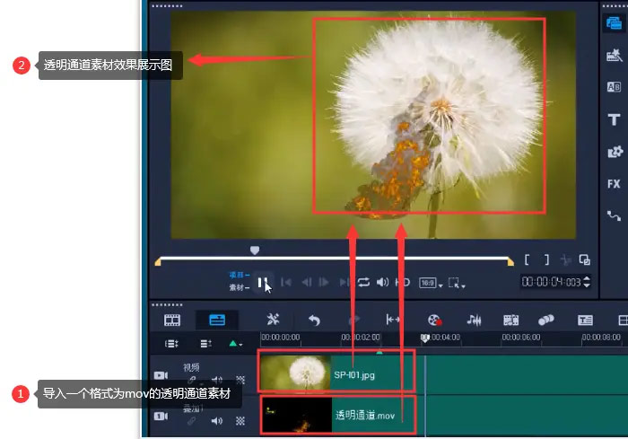
Task: Open the green chapter/cue point dropdown
Action: pos(235,344)
